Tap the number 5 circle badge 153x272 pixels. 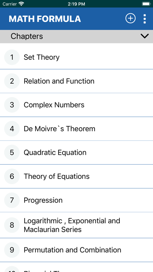[x=12, y=152]
